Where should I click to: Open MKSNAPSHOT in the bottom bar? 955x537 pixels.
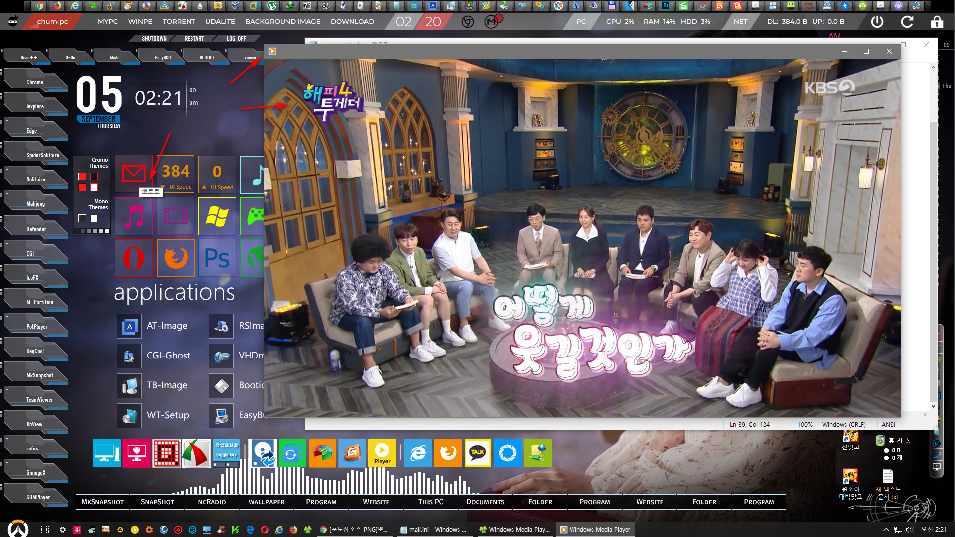pyautogui.click(x=102, y=502)
